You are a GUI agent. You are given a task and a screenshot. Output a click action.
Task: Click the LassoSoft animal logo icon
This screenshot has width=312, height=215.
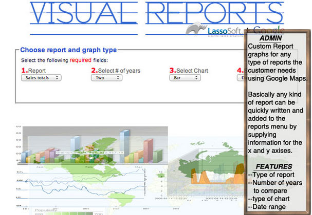(195, 29)
